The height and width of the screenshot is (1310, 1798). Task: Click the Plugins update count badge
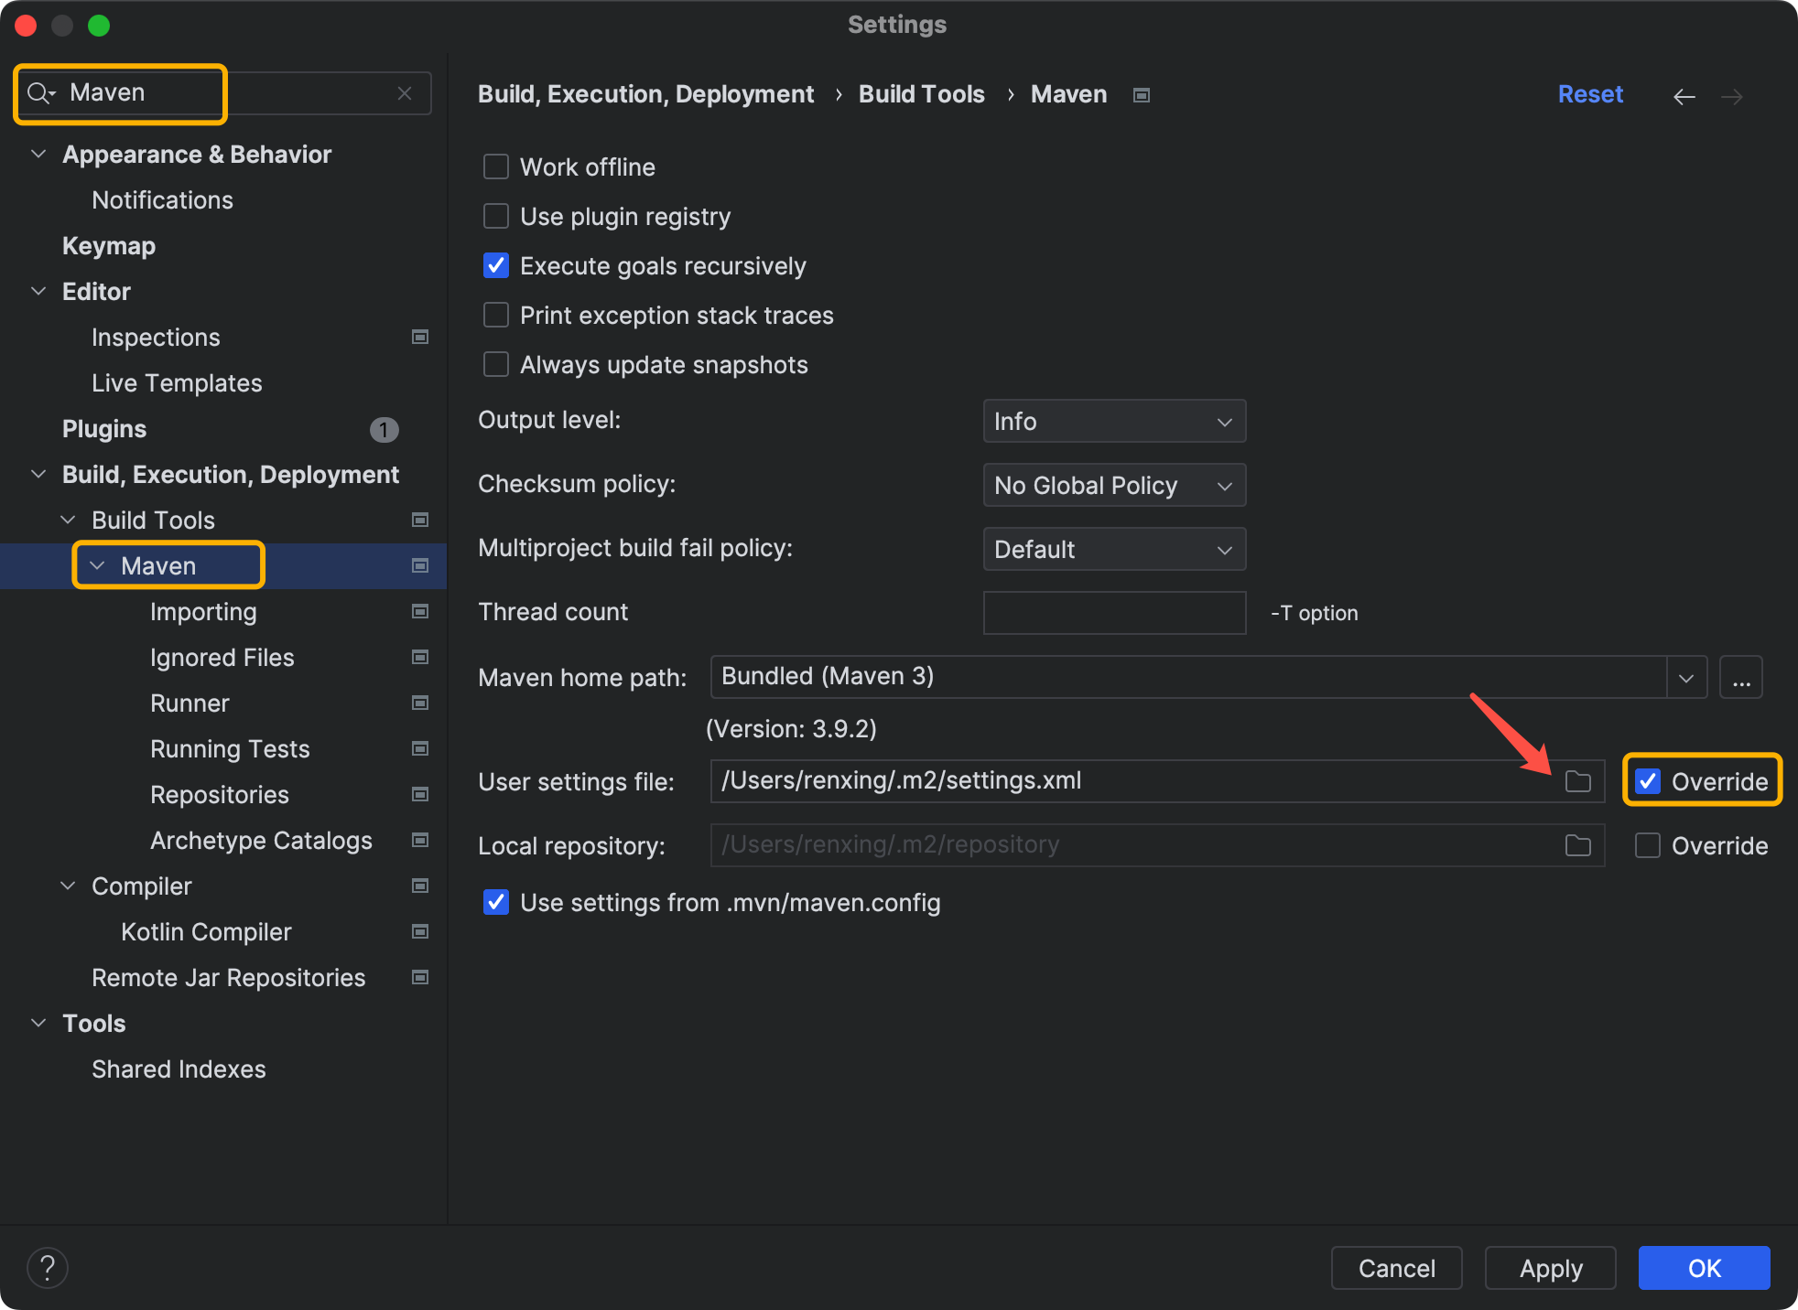point(384,429)
